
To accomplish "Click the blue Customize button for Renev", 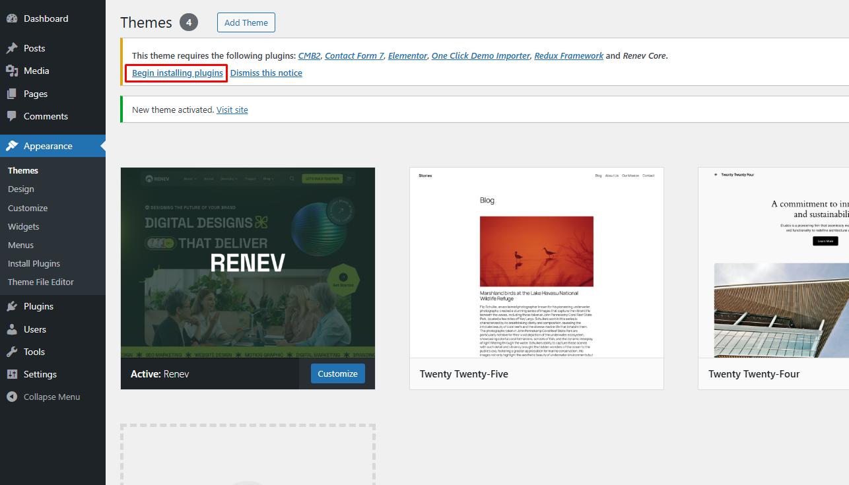I will coord(337,373).
